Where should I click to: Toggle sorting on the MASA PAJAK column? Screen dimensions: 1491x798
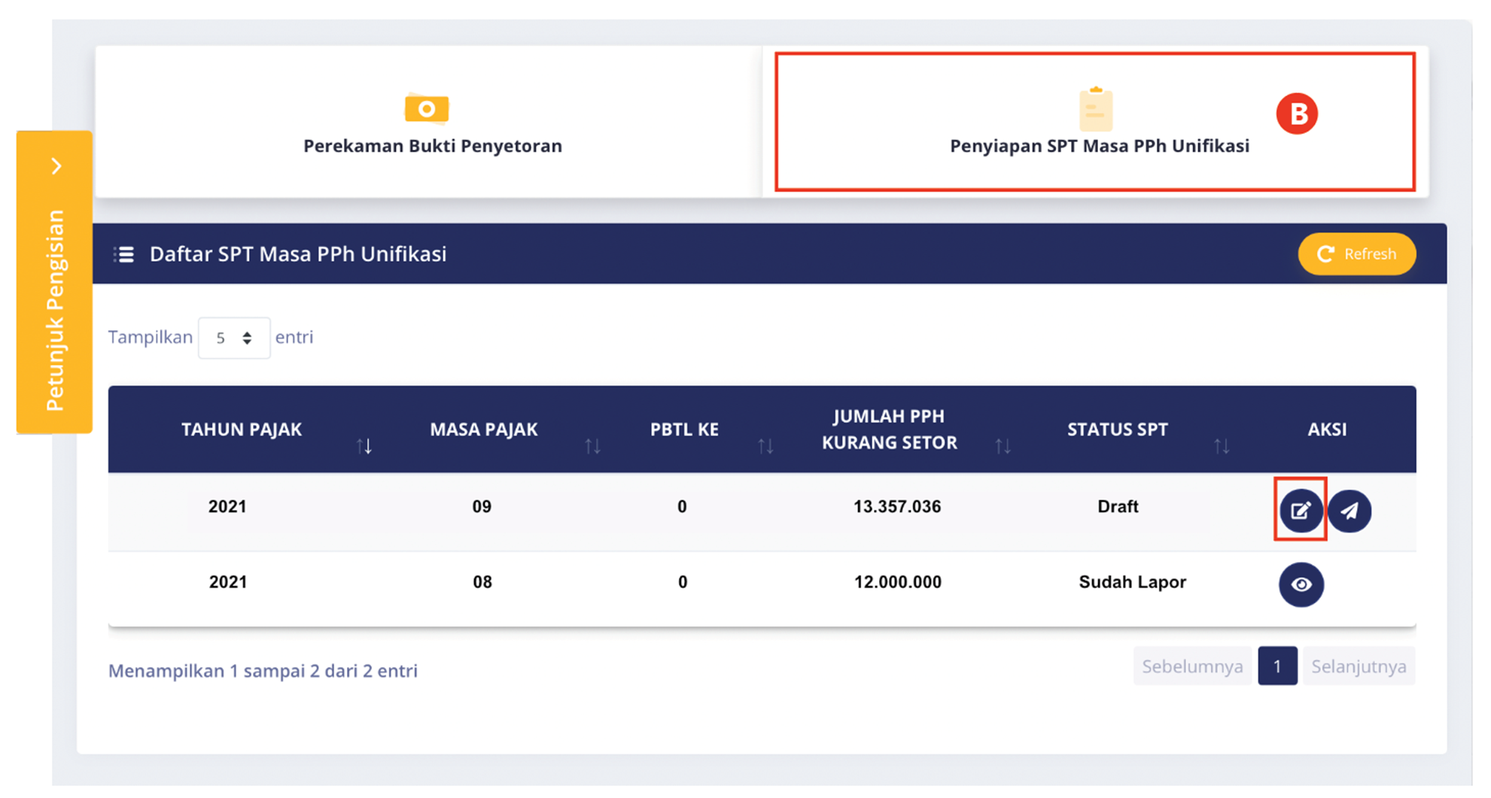tap(594, 445)
